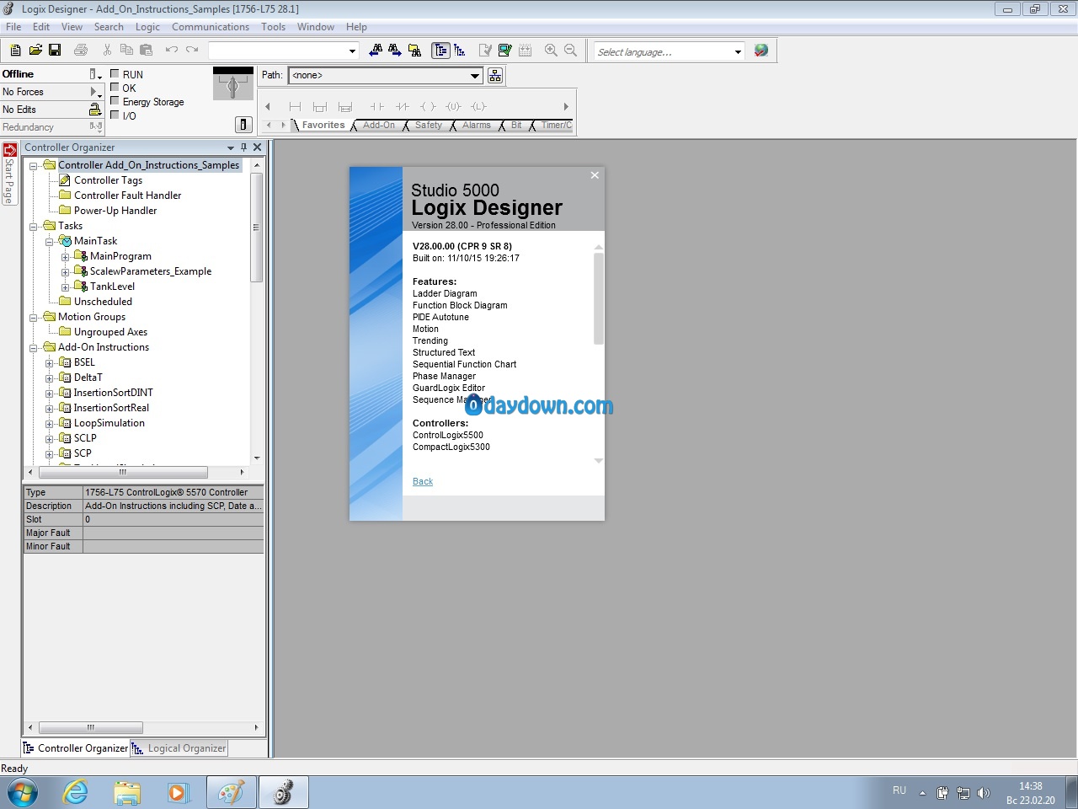Screen dimensions: 1078x809
Task: Click the RUN status indicator box
Action: point(115,73)
